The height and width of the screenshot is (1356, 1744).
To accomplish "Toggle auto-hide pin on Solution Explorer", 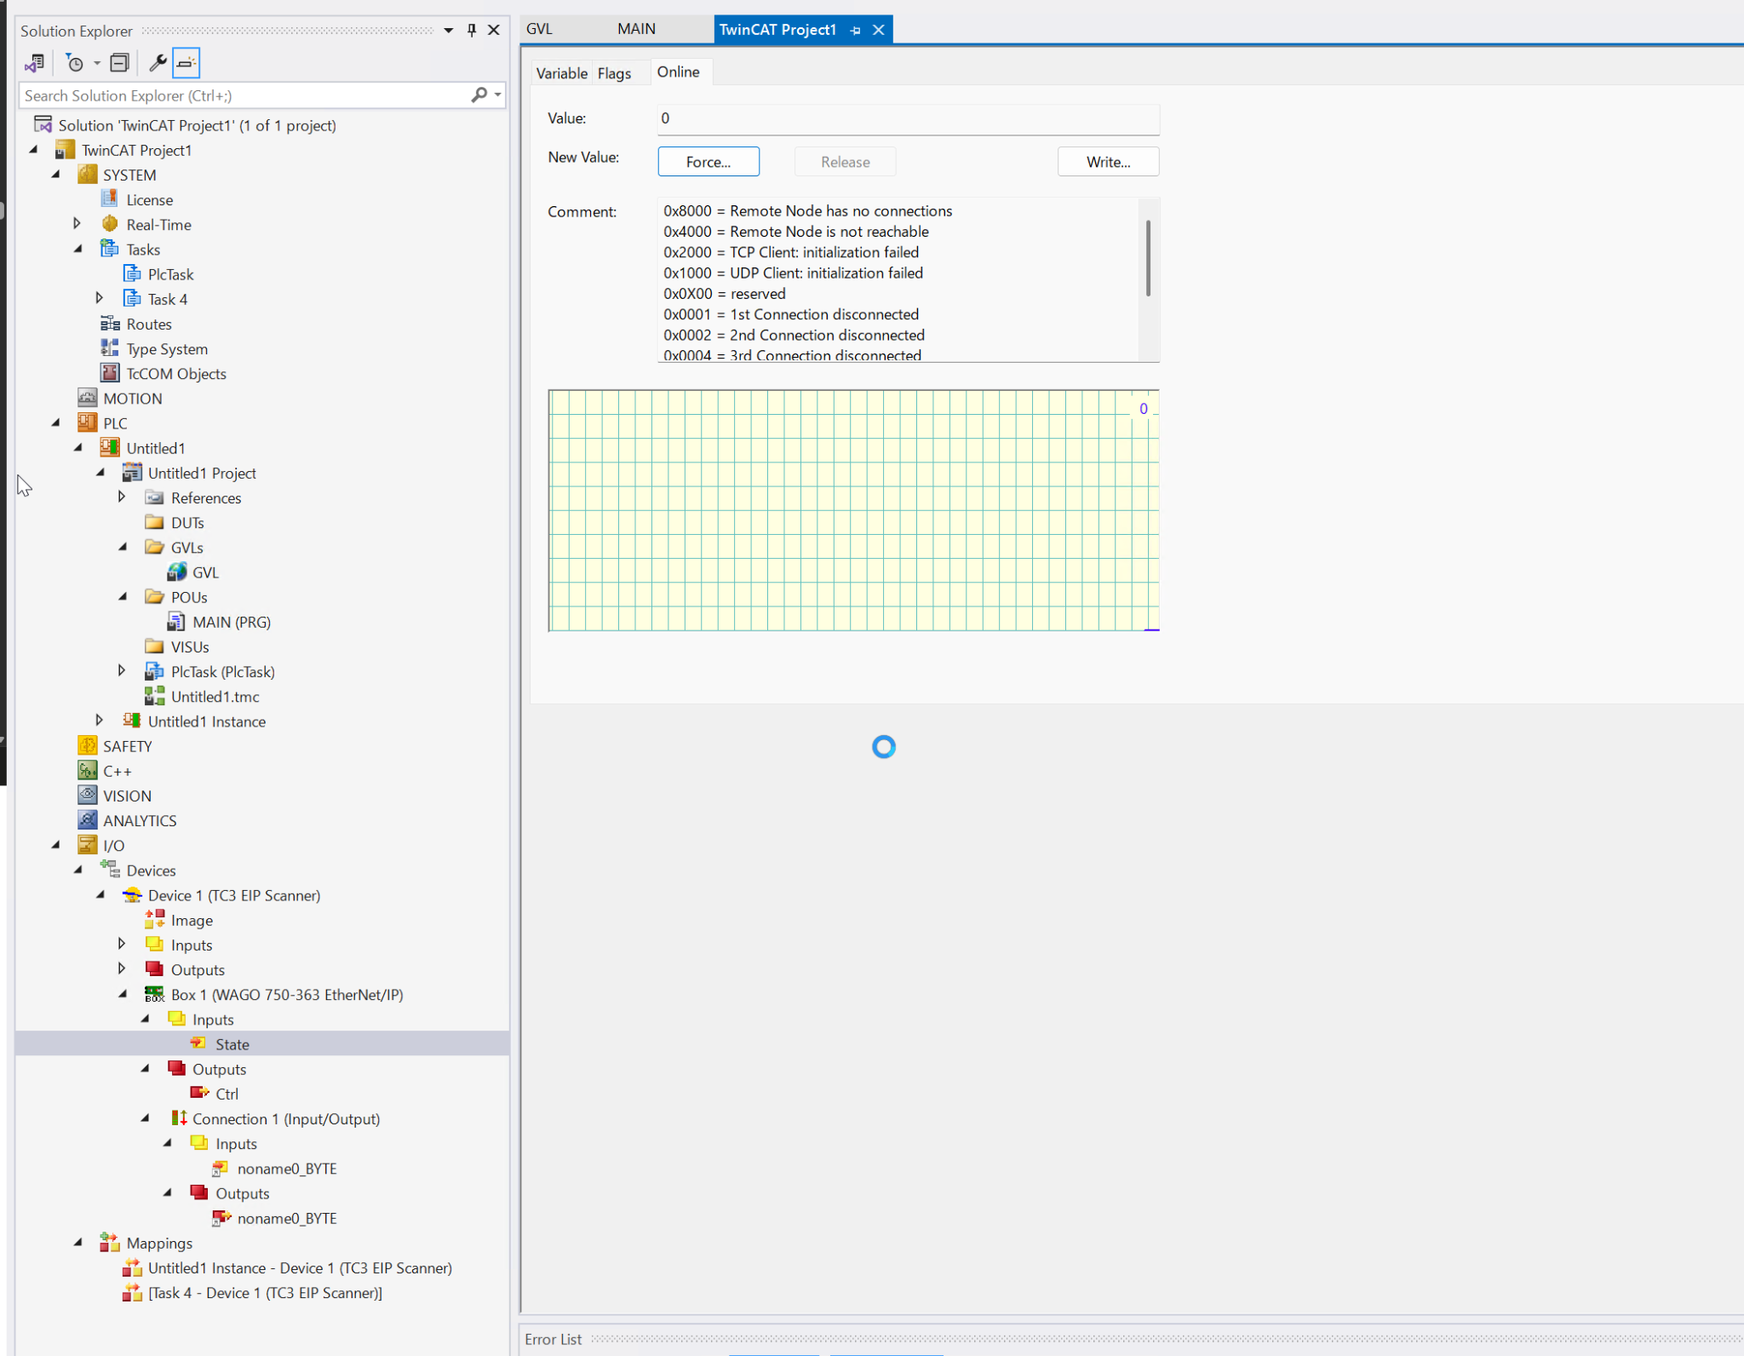I will pos(472,30).
